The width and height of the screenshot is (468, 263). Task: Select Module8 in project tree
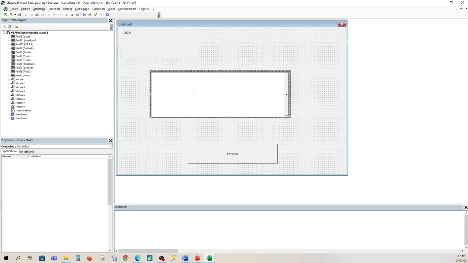point(20,107)
